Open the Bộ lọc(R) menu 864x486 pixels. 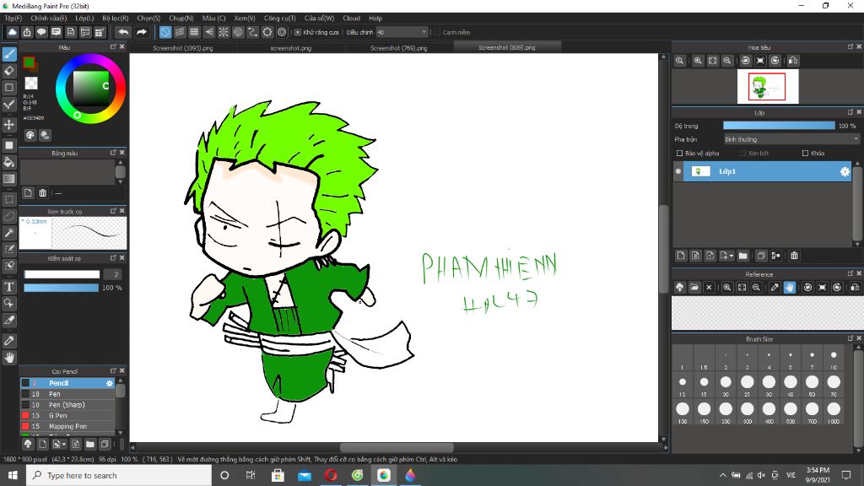coord(115,19)
